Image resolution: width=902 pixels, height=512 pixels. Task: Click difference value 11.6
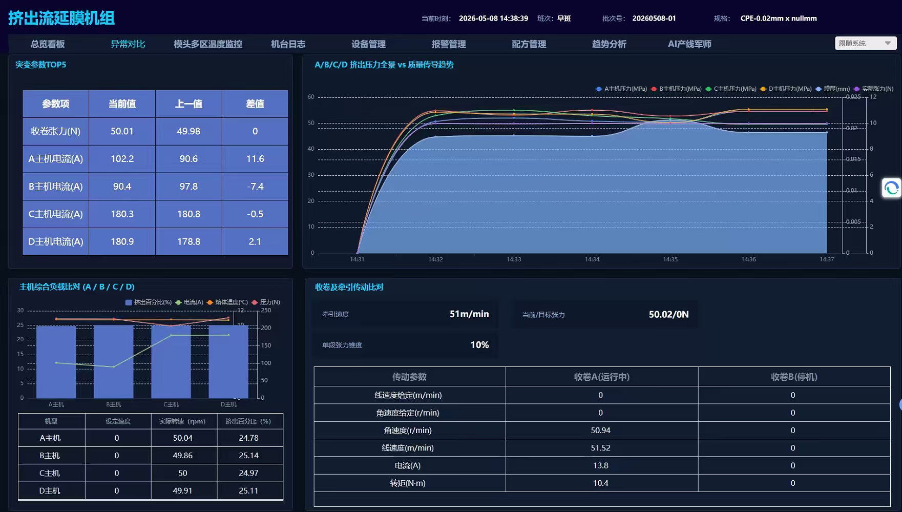(x=255, y=159)
